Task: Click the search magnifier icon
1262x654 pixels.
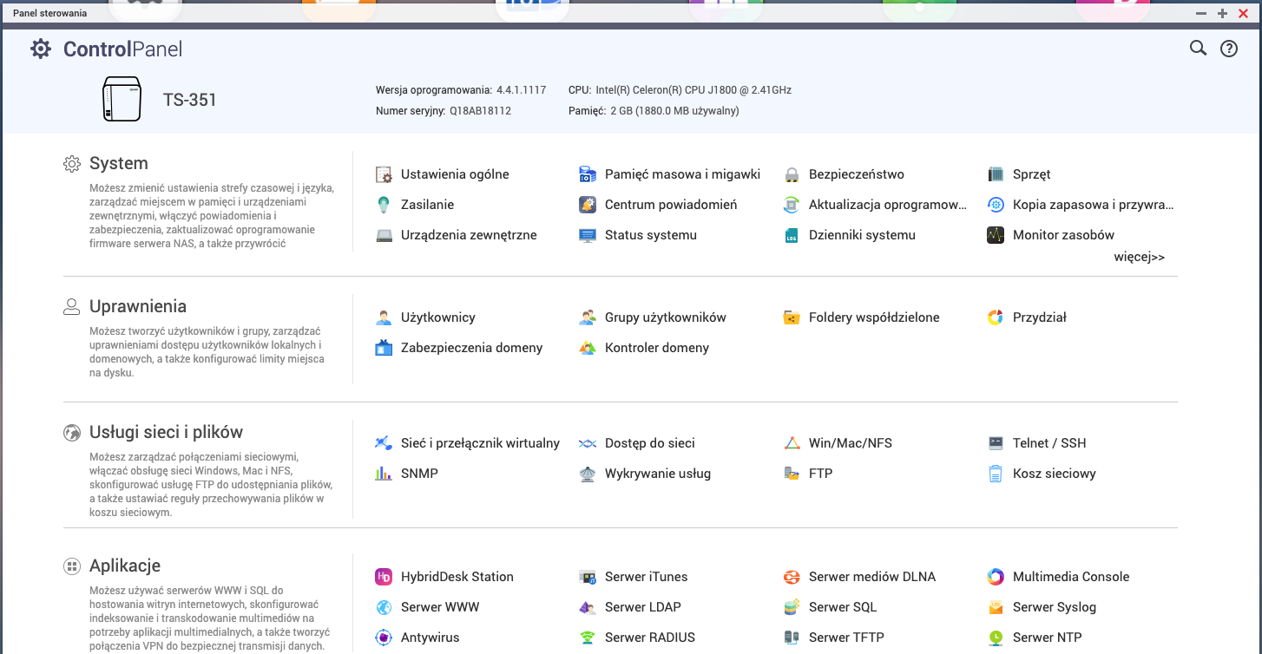Action: (x=1198, y=49)
